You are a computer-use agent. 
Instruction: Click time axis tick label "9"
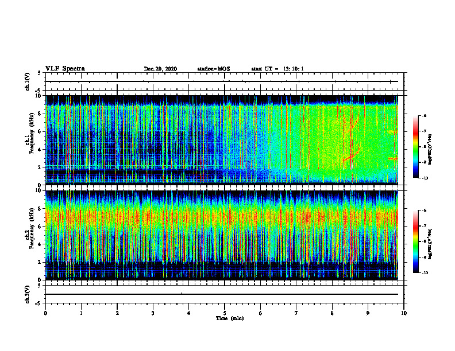click(x=368, y=313)
